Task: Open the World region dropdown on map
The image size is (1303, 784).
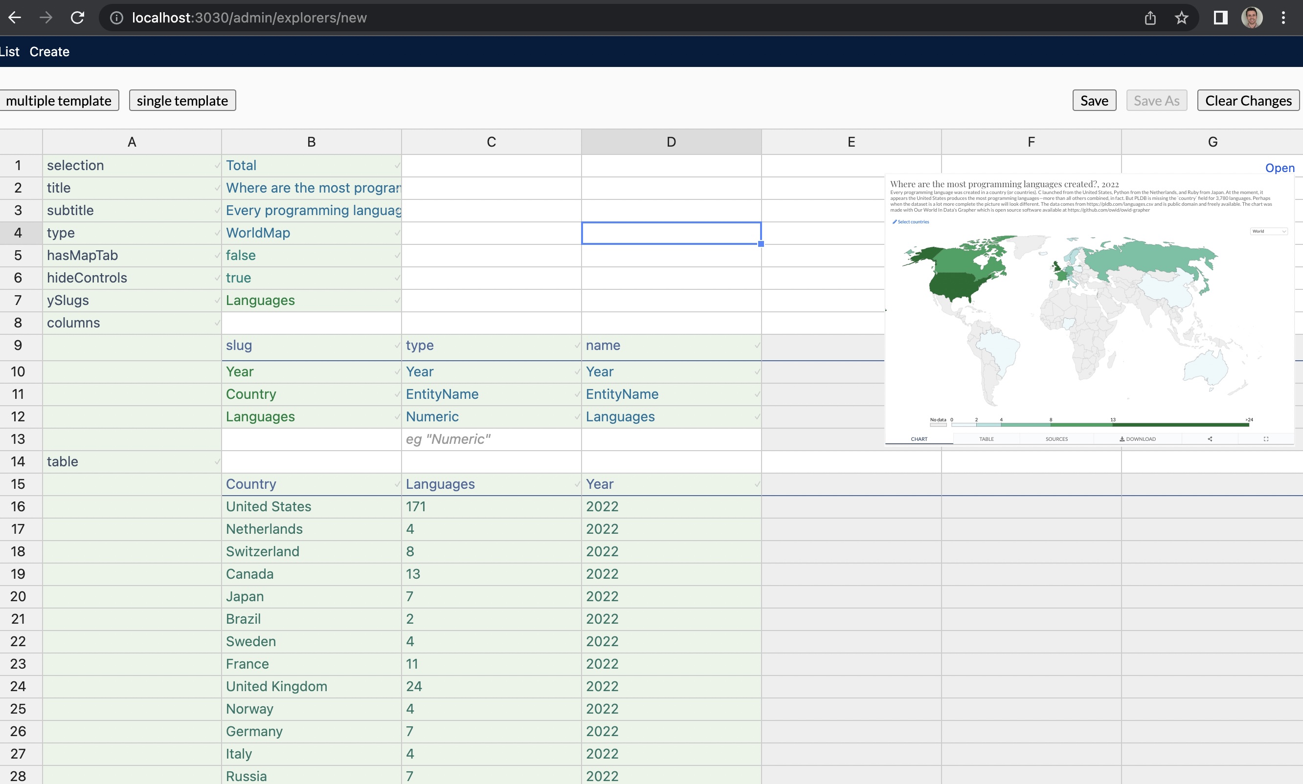Action: point(1268,231)
